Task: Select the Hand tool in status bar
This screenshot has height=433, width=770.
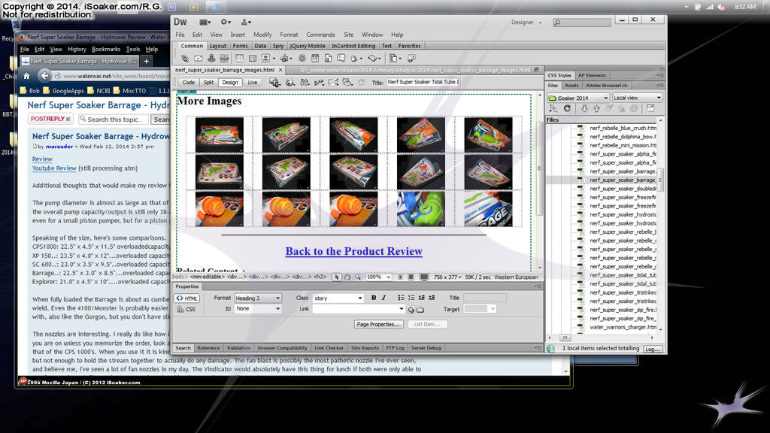Action: coord(347,277)
